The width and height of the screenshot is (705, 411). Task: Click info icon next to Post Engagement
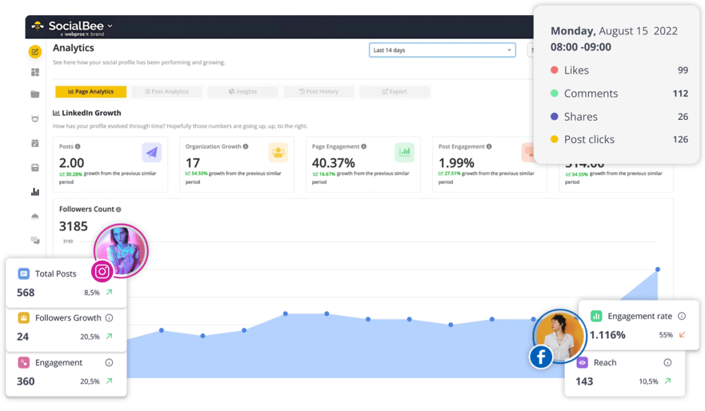point(490,147)
